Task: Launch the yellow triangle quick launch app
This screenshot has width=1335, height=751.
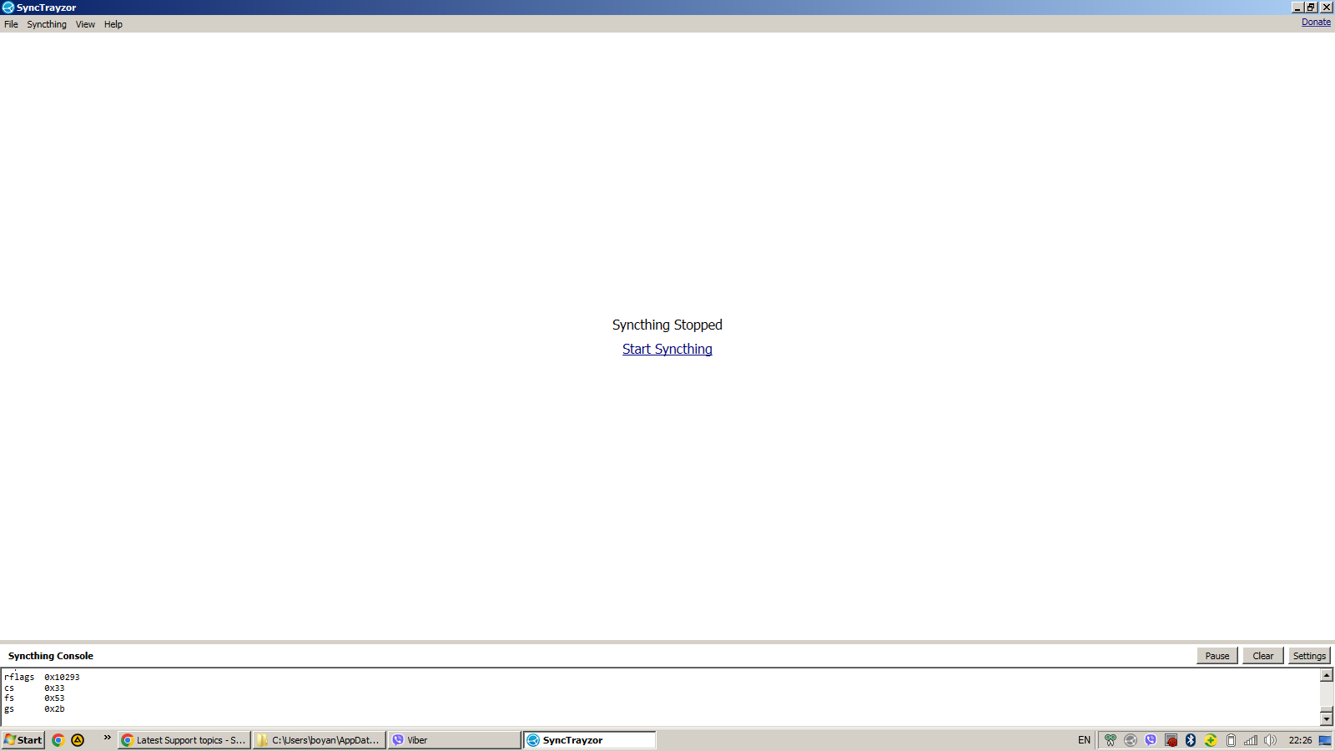Action: (78, 740)
